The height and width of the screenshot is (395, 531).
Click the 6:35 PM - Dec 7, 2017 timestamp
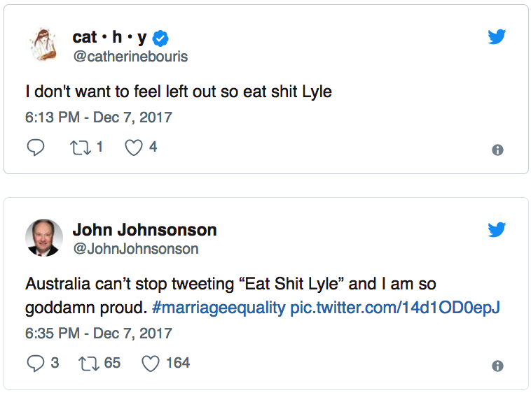(x=98, y=333)
